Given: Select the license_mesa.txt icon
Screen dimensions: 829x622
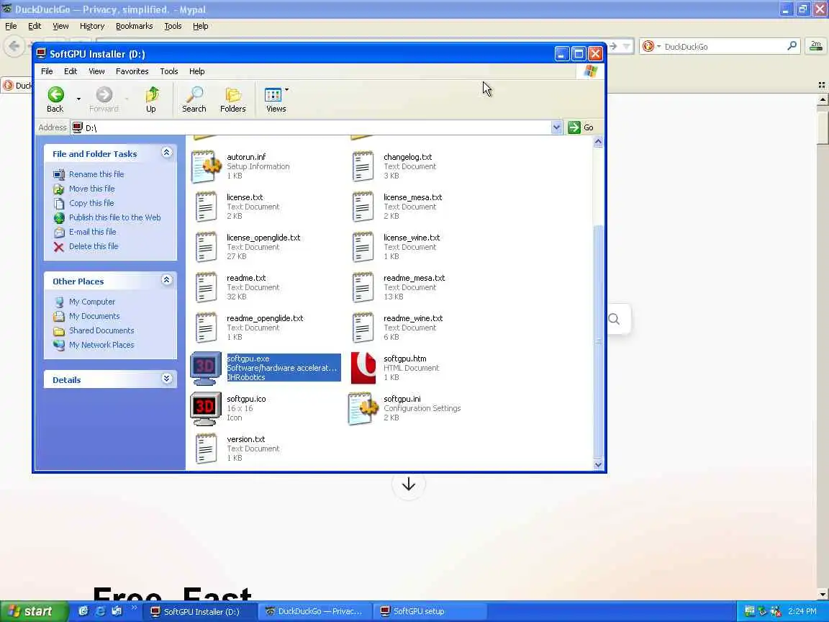Looking at the screenshot, I should tap(363, 207).
